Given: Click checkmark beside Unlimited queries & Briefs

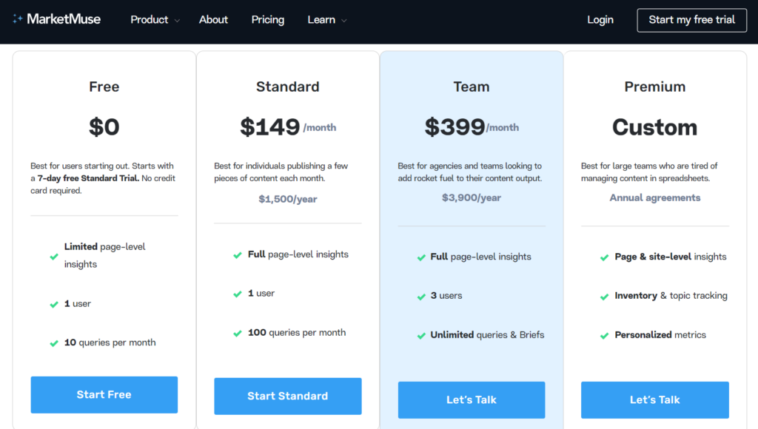Looking at the screenshot, I should tap(421, 336).
